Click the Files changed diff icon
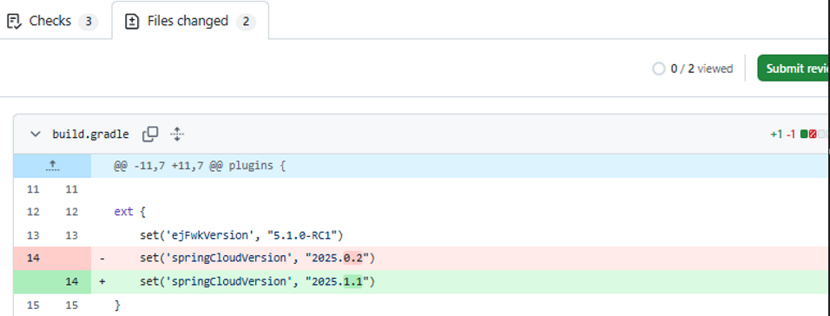 [x=132, y=21]
